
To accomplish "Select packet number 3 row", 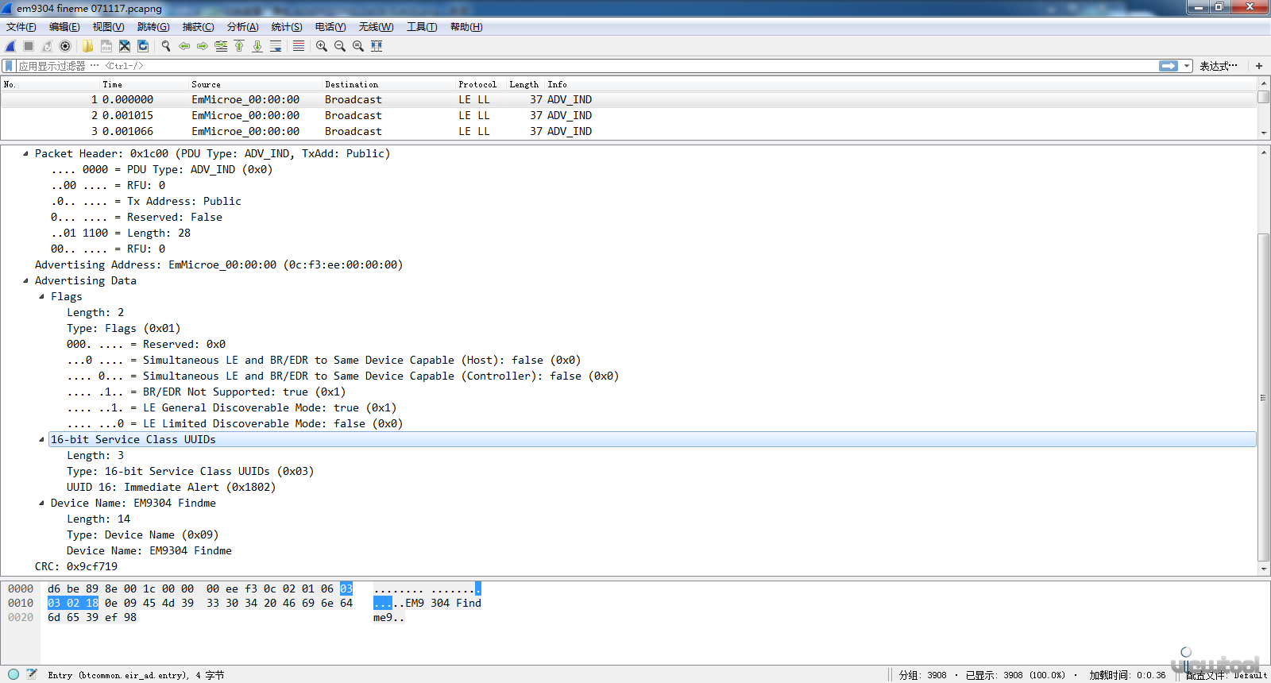I will click(628, 131).
